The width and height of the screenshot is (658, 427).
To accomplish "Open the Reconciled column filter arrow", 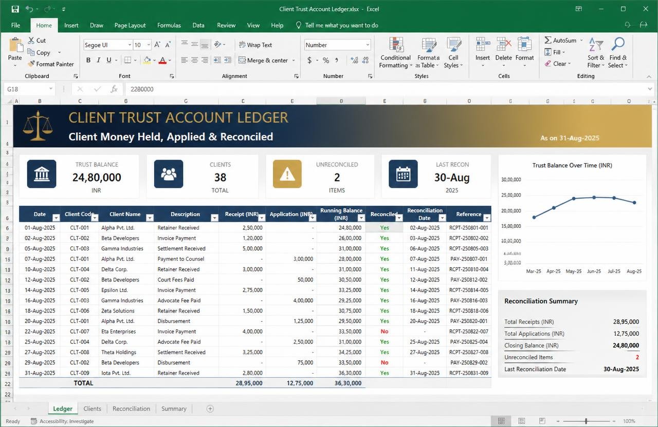I will (398, 218).
